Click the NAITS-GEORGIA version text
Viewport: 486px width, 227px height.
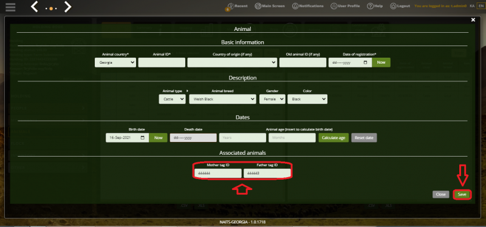tap(243, 222)
